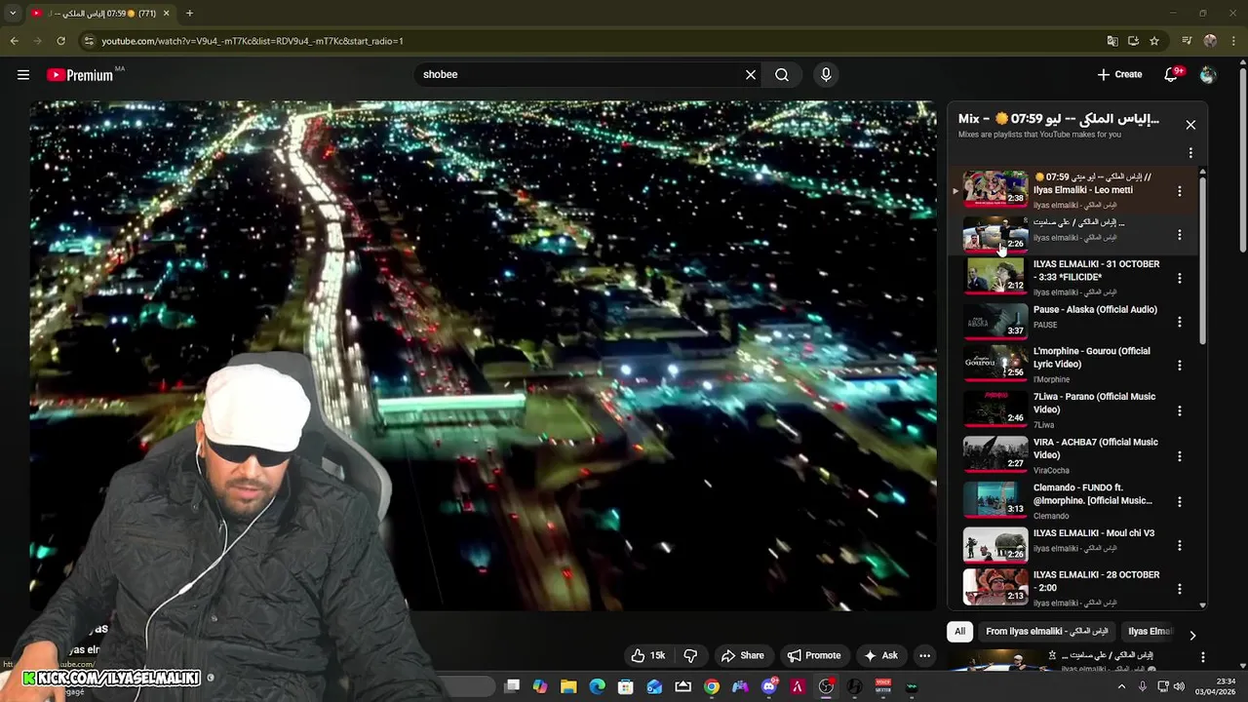The image size is (1248, 702).
Task: Open Google Chrome from taskbar
Action: click(712, 686)
